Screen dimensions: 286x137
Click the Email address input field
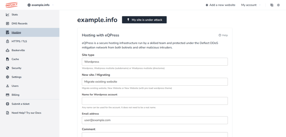tap(155, 120)
